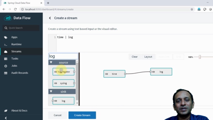Click the Jobs clock icon
This screenshot has width=213, height=120.
click(6, 66)
